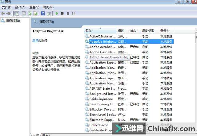Select the Application Layer Gateway service row
Viewport: 197px width, 136px height.
coord(129,78)
